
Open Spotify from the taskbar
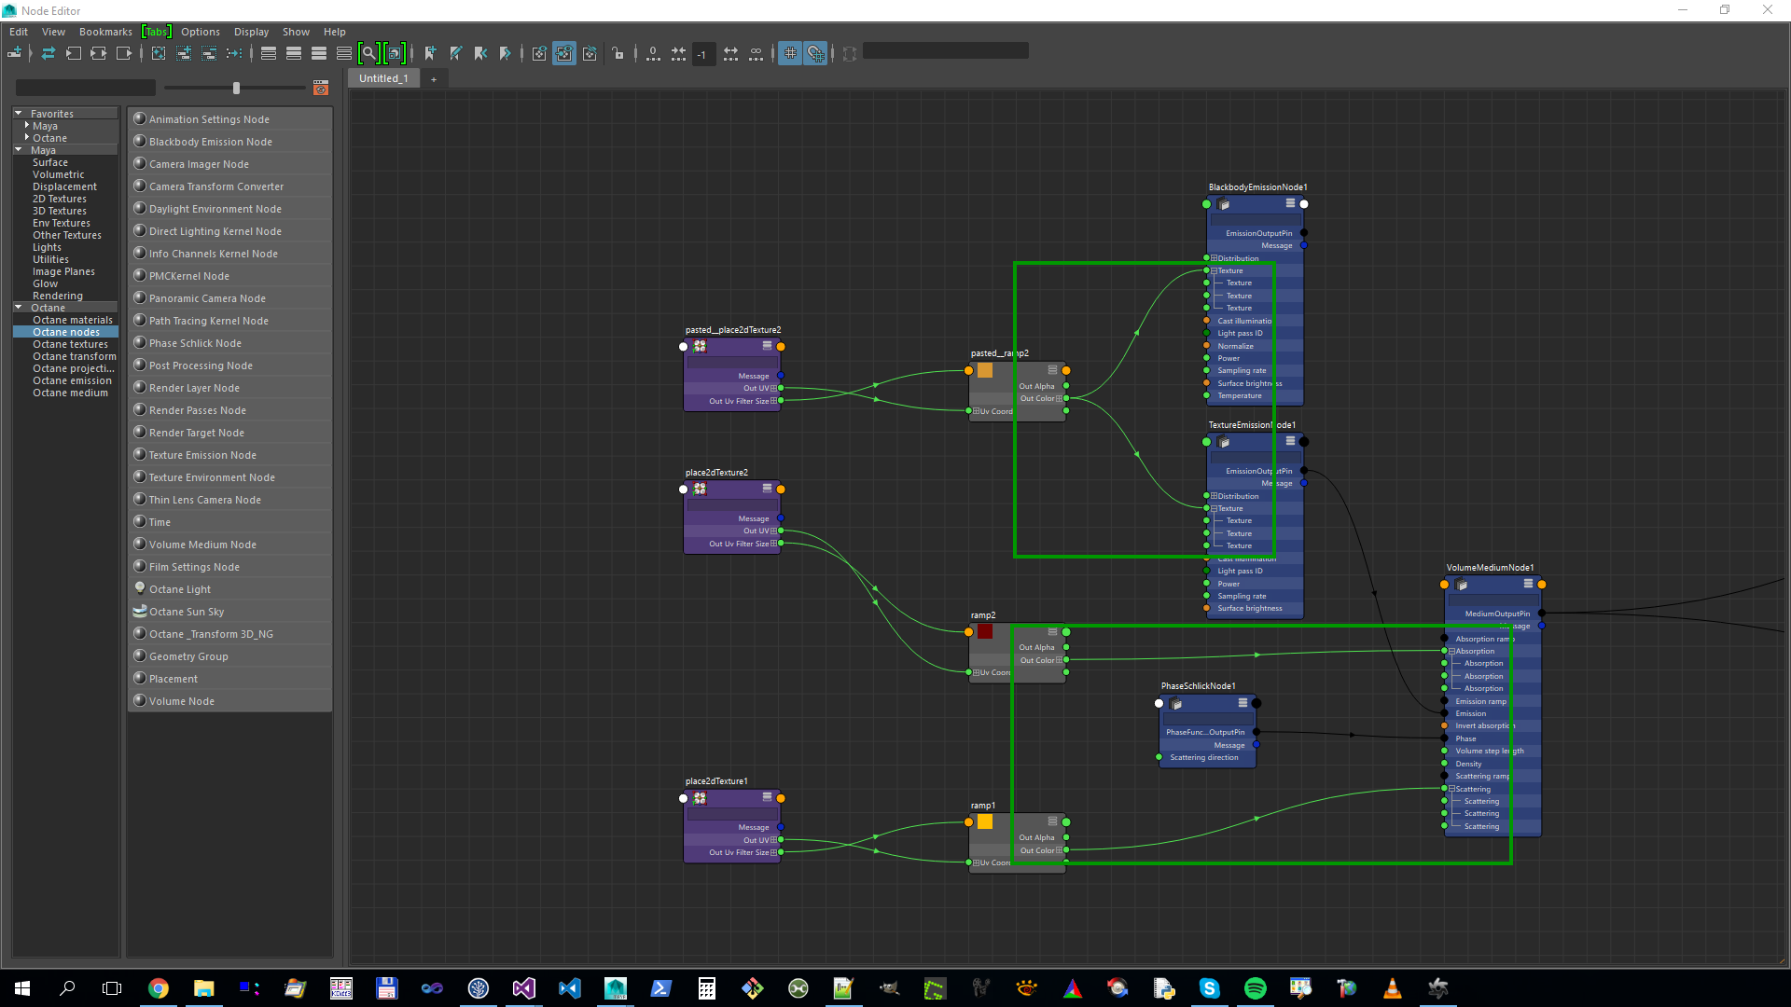(1256, 988)
